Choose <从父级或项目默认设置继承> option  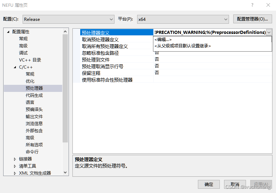tap(183, 46)
